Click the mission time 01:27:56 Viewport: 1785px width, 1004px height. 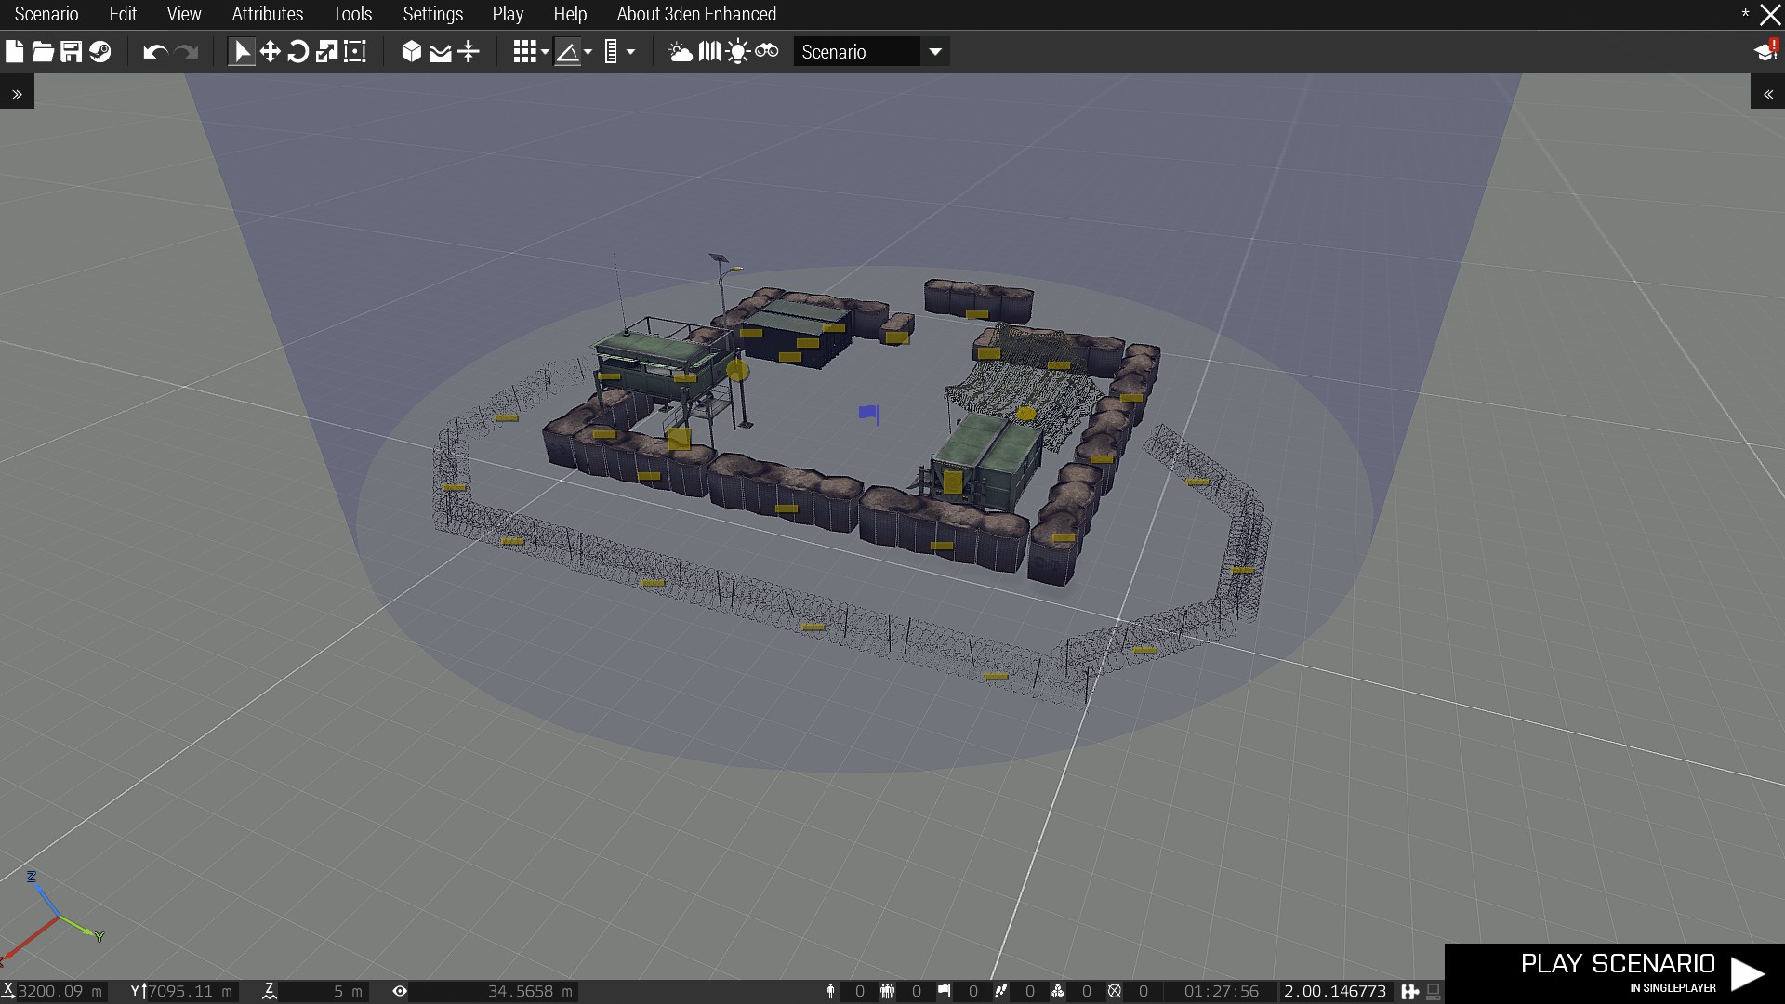(x=1222, y=992)
